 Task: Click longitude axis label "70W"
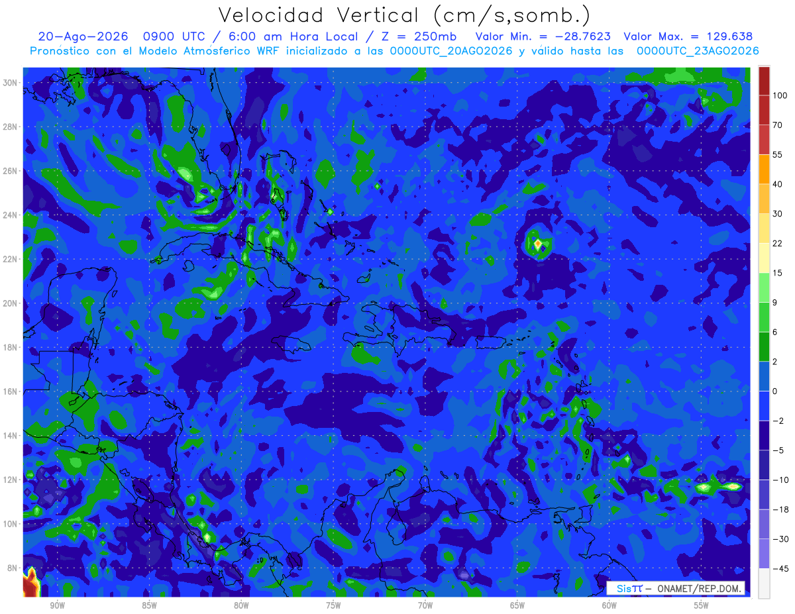pyautogui.click(x=425, y=605)
